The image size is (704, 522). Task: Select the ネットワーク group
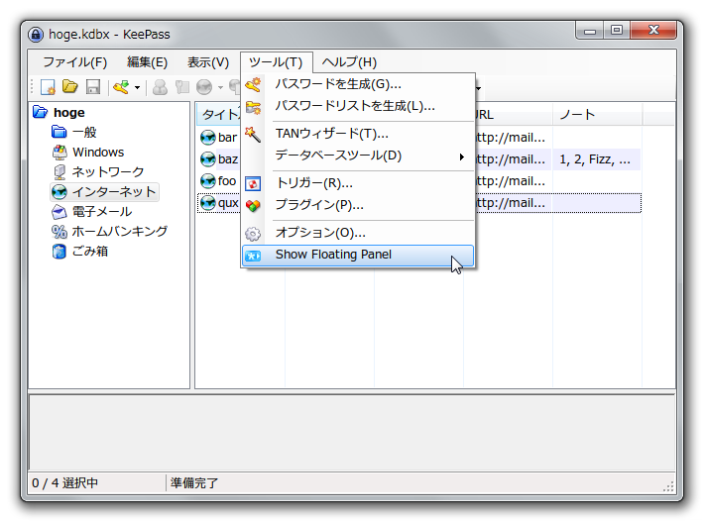pyautogui.click(x=108, y=171)
